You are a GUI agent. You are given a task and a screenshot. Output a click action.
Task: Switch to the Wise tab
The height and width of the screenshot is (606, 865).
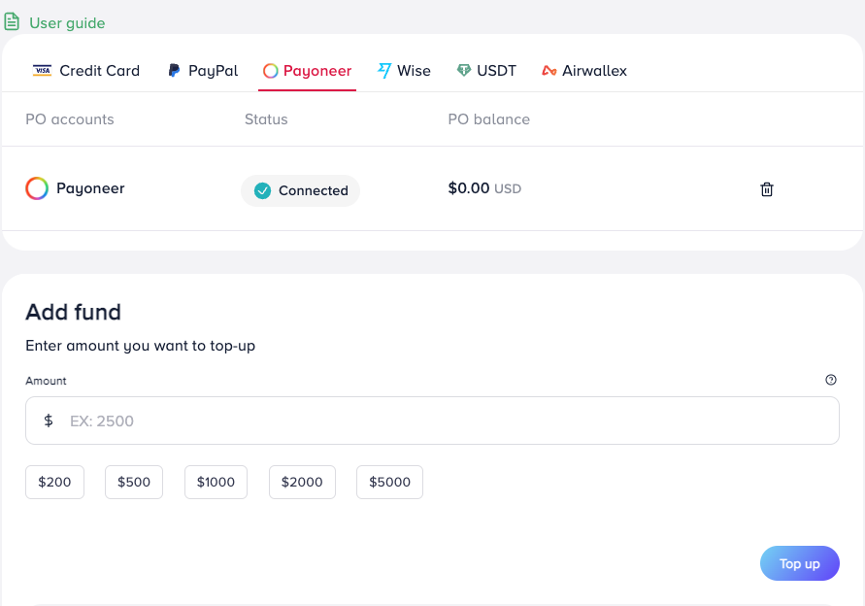point(404,71)
